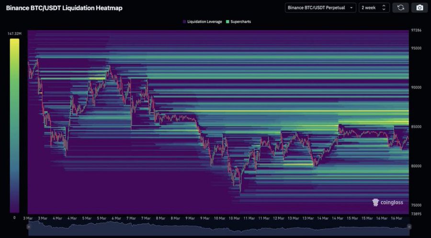The height and width of the screenshot is (238, 431).
Task: Toggle the Liquidation Leverage legend item
Action: 202,22
